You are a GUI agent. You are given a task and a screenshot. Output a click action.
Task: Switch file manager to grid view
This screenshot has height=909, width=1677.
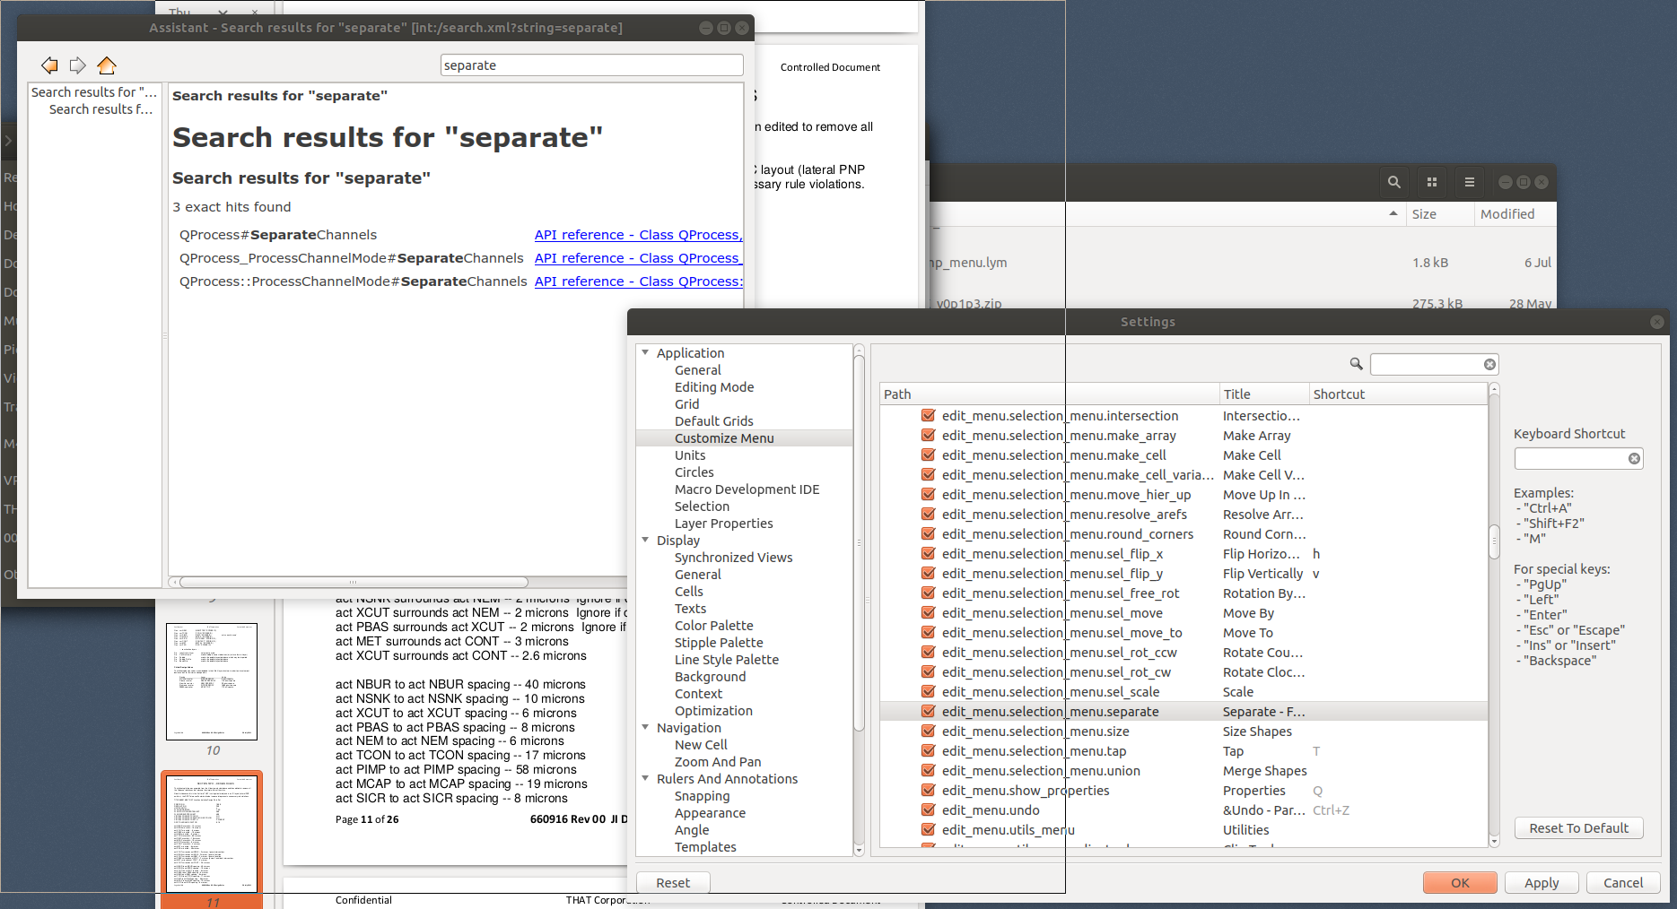[1431, 182]
